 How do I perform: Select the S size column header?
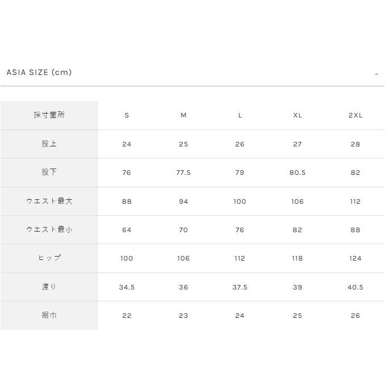click(127, 115)
